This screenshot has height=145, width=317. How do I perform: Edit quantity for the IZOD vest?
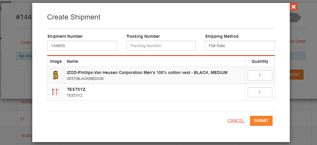point(260,75)
